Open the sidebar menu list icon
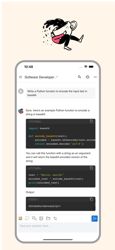This screenshot has height=250, width=115. 20,77
